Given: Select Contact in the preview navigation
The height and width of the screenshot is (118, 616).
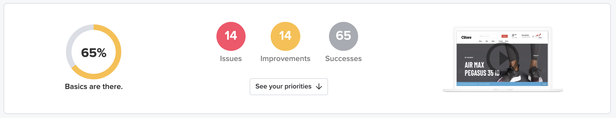Looking at the screenshot, I should point(501,41).
